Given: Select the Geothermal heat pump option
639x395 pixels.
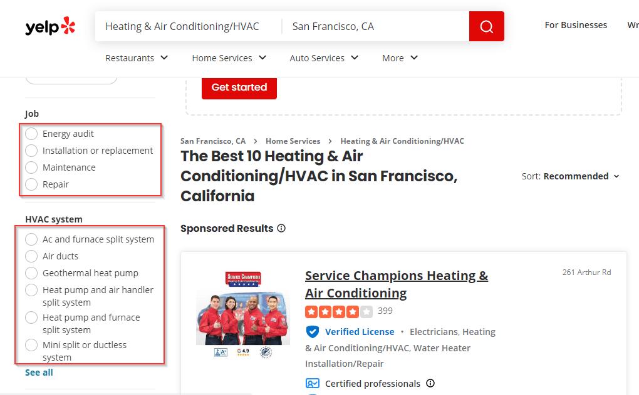Looking at the screenshot, I should pyautogui.click(x=31, y=273).
